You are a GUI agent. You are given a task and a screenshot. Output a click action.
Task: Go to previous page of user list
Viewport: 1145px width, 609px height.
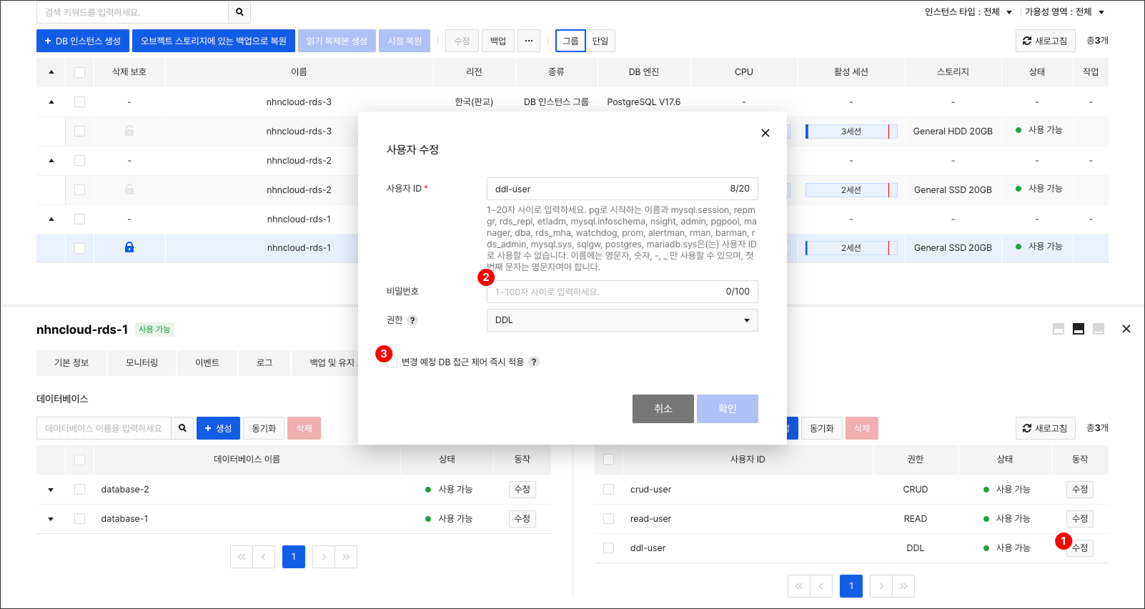821,586
